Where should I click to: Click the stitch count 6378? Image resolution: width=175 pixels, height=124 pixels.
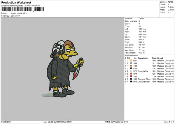point(135,82)
